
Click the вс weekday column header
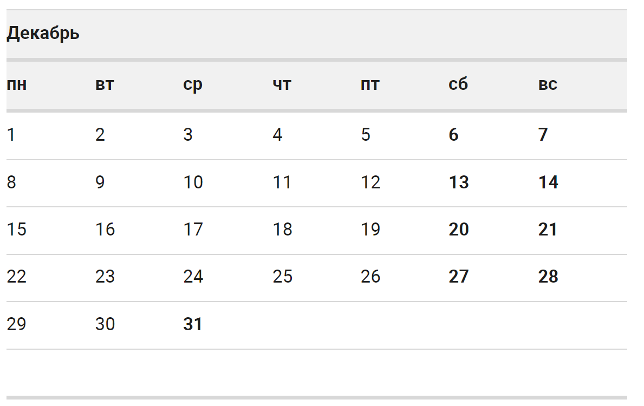point(548,84)
